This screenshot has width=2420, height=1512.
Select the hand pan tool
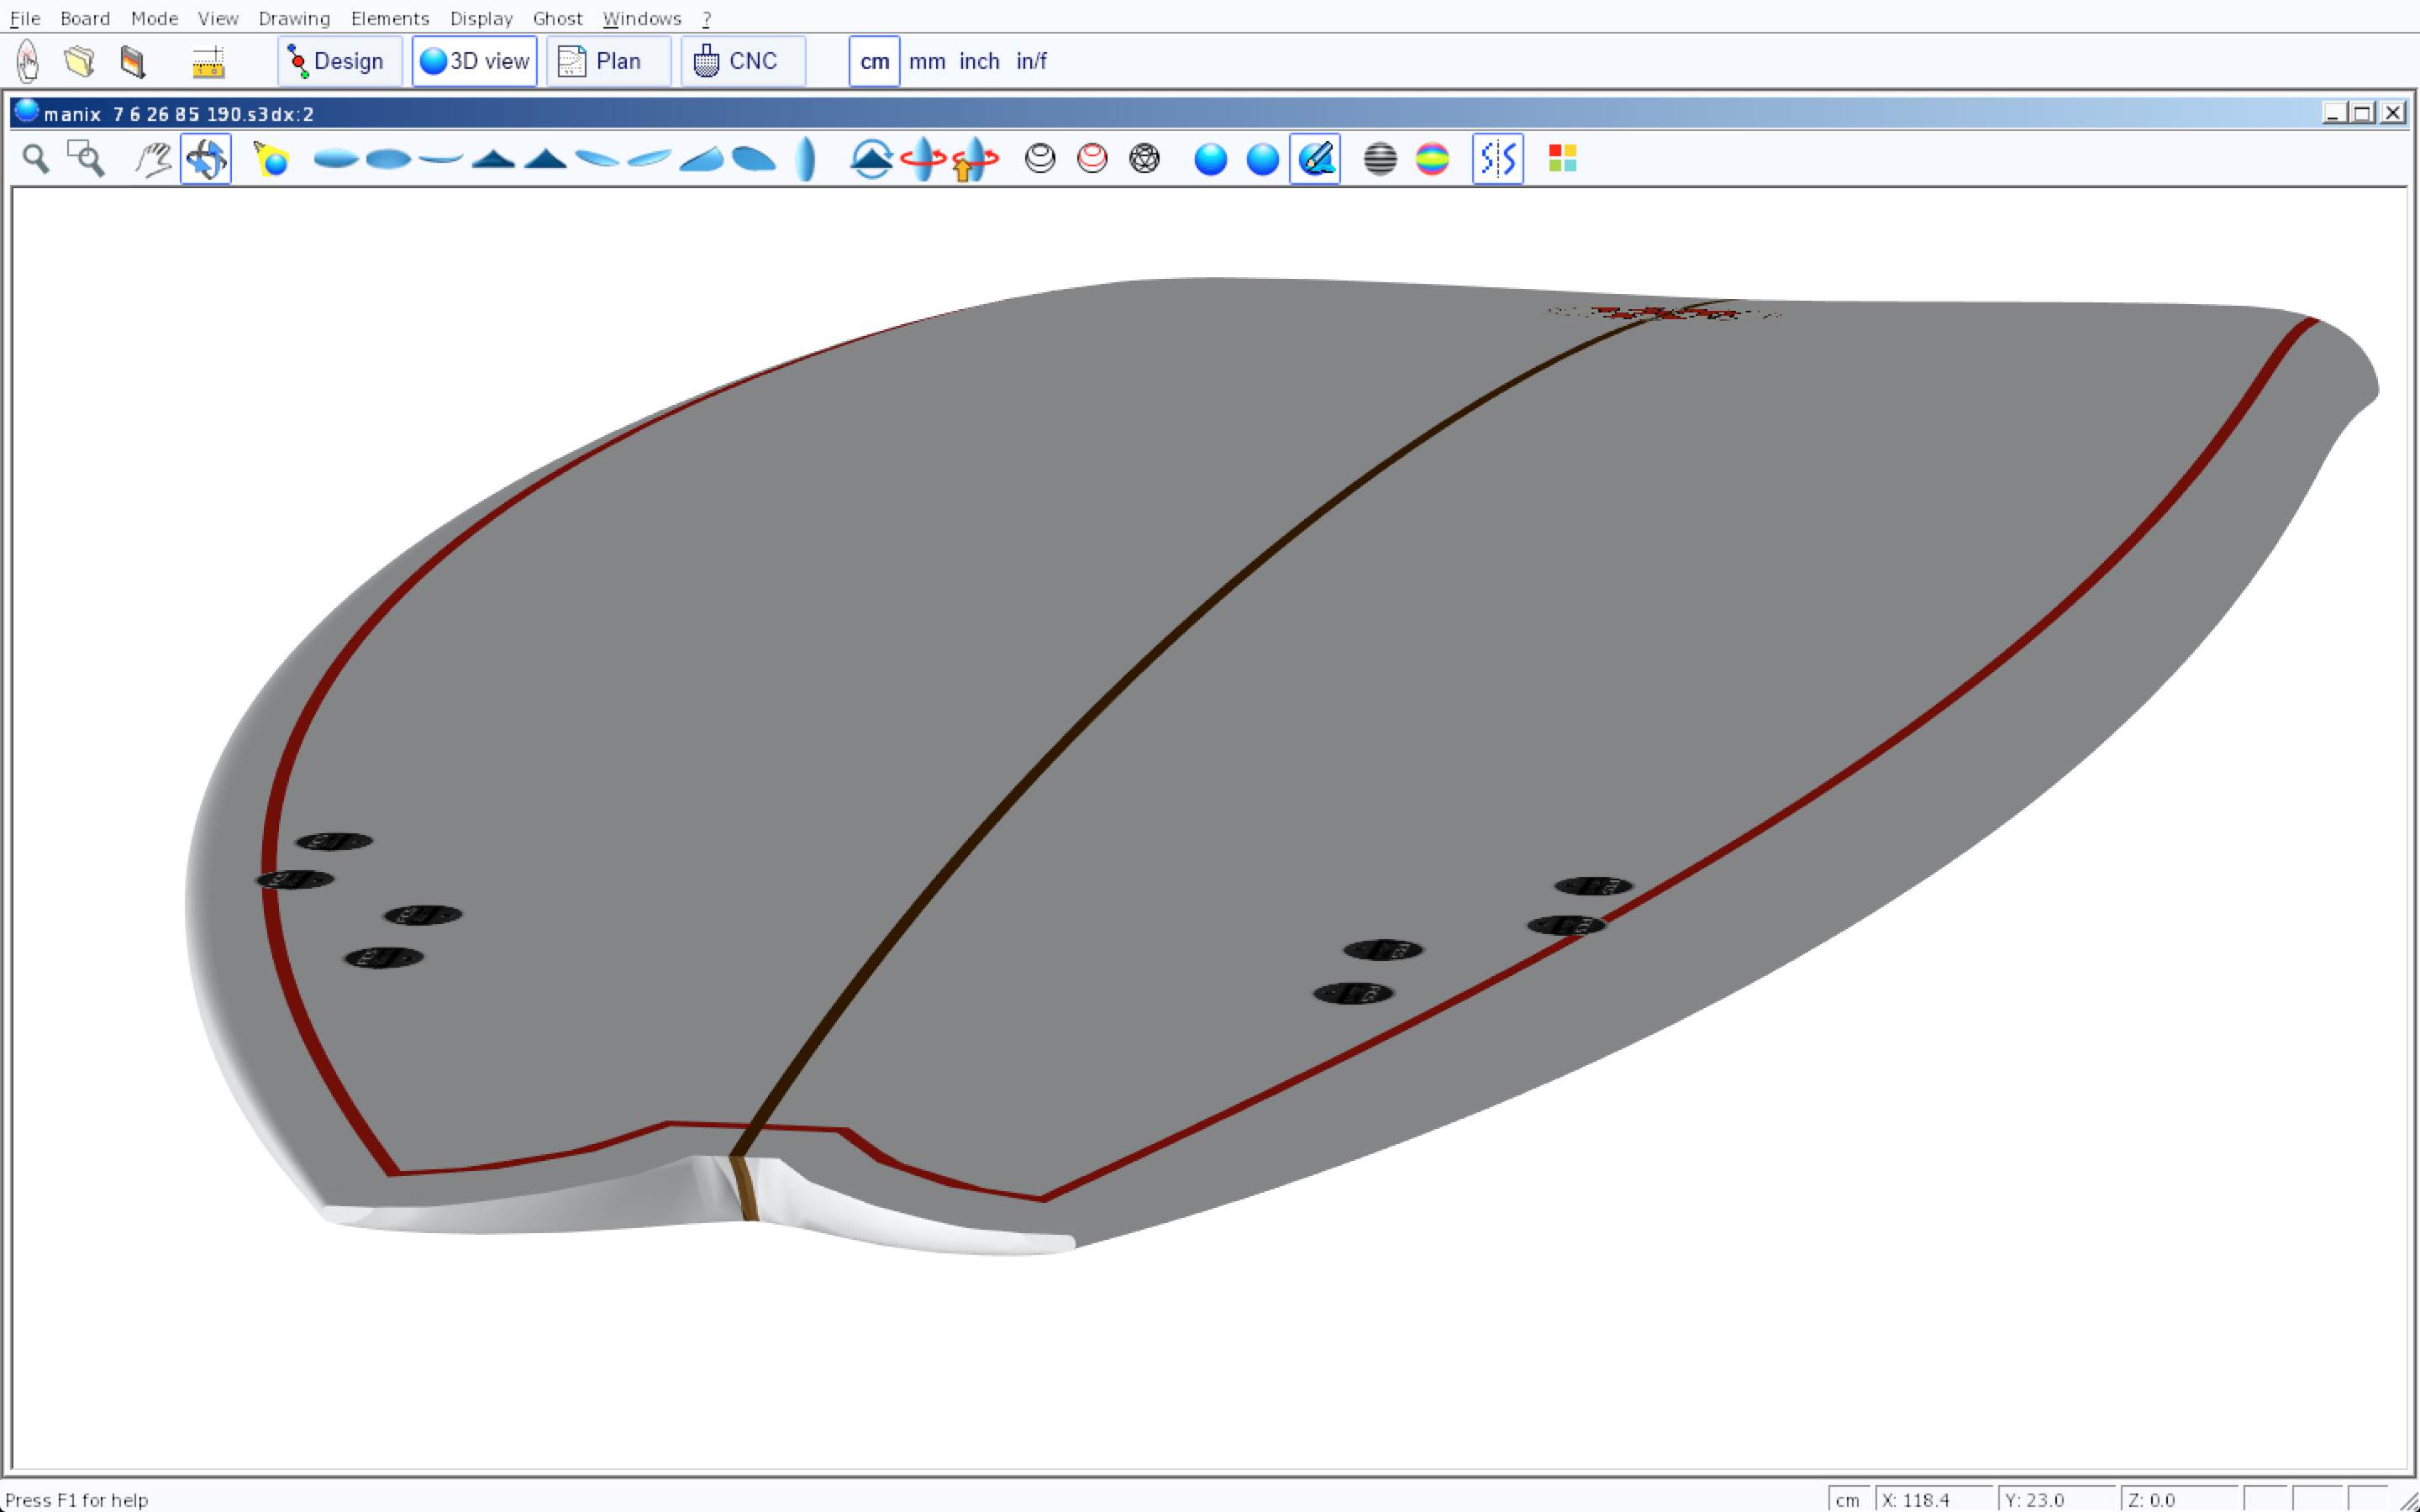153,159
